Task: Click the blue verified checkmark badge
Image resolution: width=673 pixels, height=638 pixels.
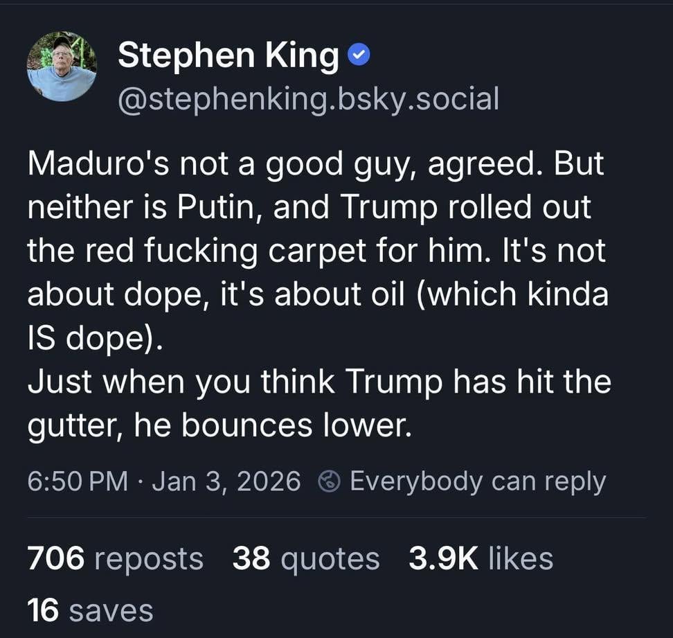Action: 357,54
